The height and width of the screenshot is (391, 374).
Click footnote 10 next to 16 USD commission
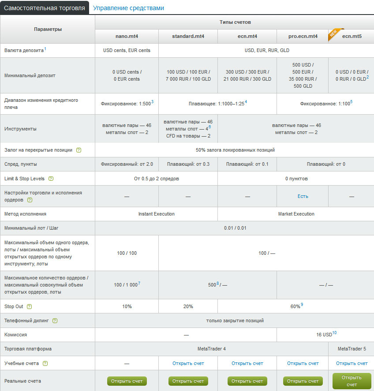[x=334, y=333]
